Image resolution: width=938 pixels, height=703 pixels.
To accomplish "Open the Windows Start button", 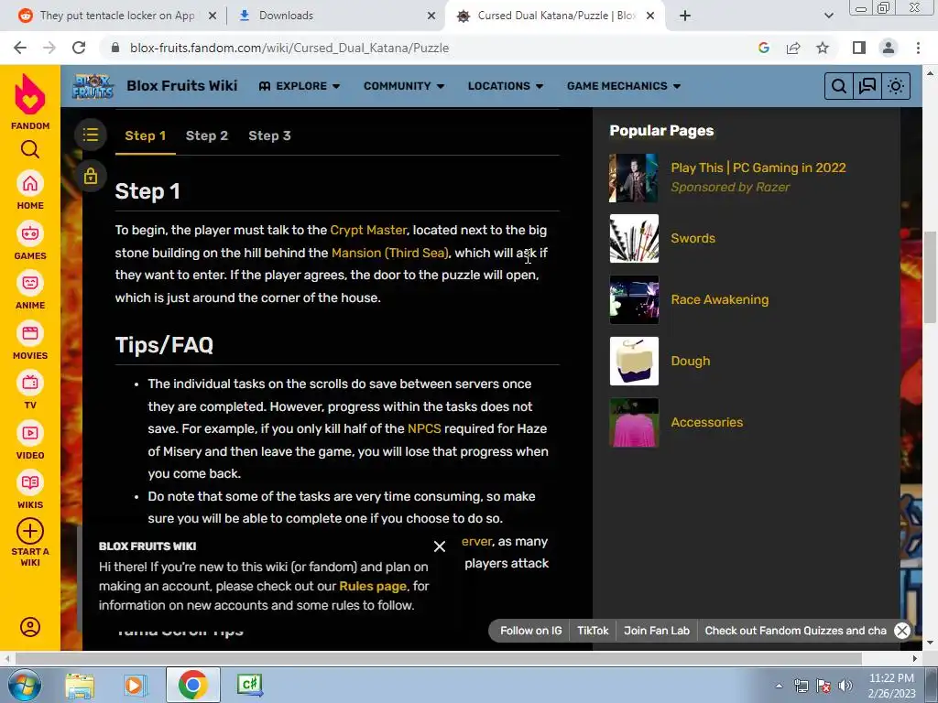I will pyautogui.click(x=25, y=685).
